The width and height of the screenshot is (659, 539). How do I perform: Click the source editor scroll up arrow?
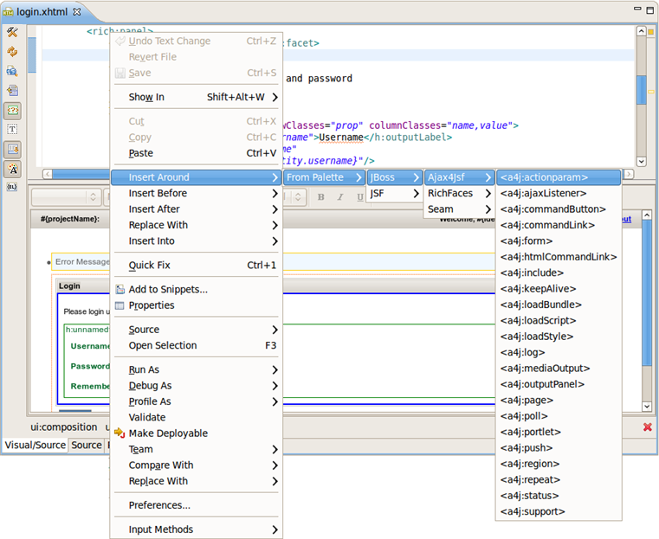[642, 31]
